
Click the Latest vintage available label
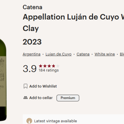tap(55, 121)
